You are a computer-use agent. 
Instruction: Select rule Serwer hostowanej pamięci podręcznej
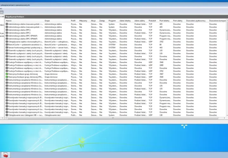(26, 48)
